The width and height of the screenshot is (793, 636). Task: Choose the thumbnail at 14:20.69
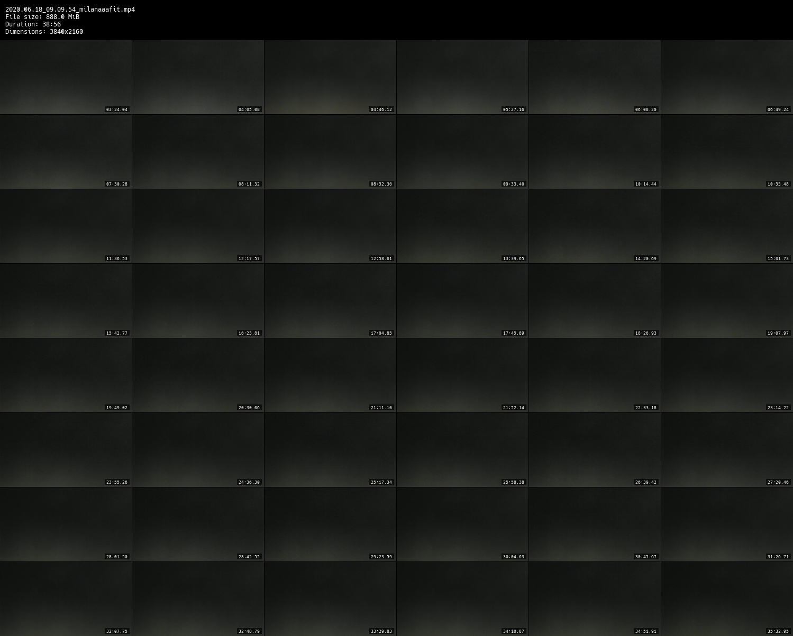pos(595,226)
